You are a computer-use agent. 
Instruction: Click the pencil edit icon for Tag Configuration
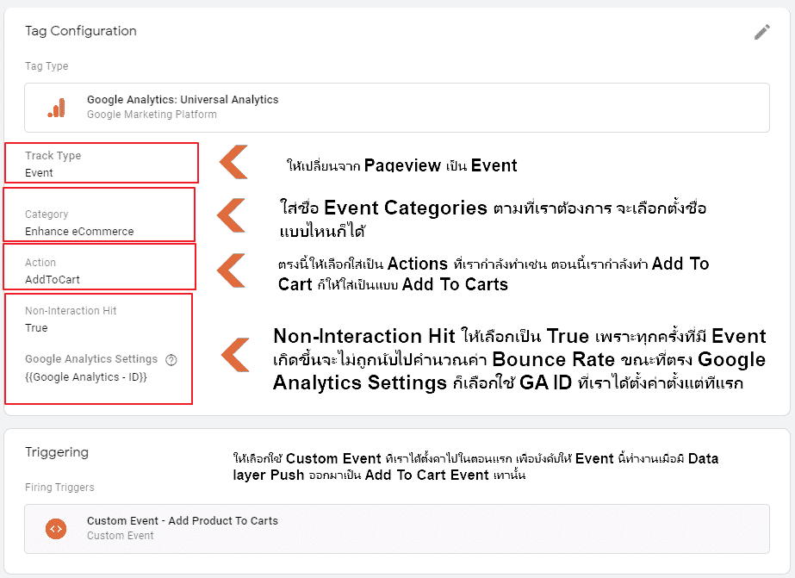761,31
